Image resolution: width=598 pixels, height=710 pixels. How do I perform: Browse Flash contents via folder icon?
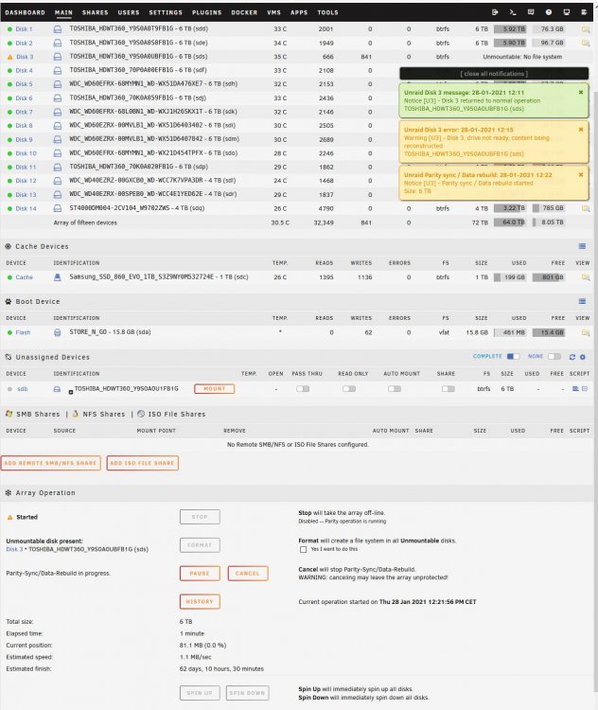(586, 333)
